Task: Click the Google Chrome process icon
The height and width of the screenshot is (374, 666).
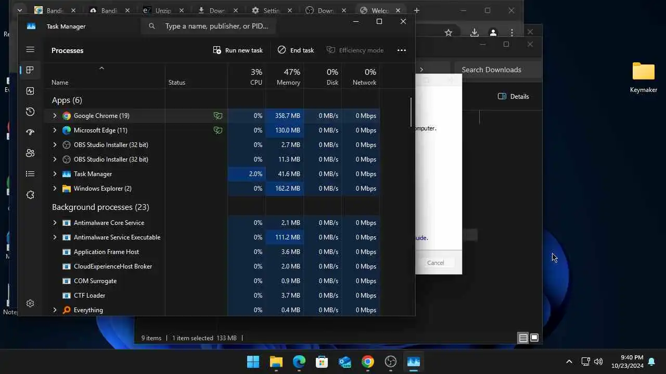Action: coord(67,116)
